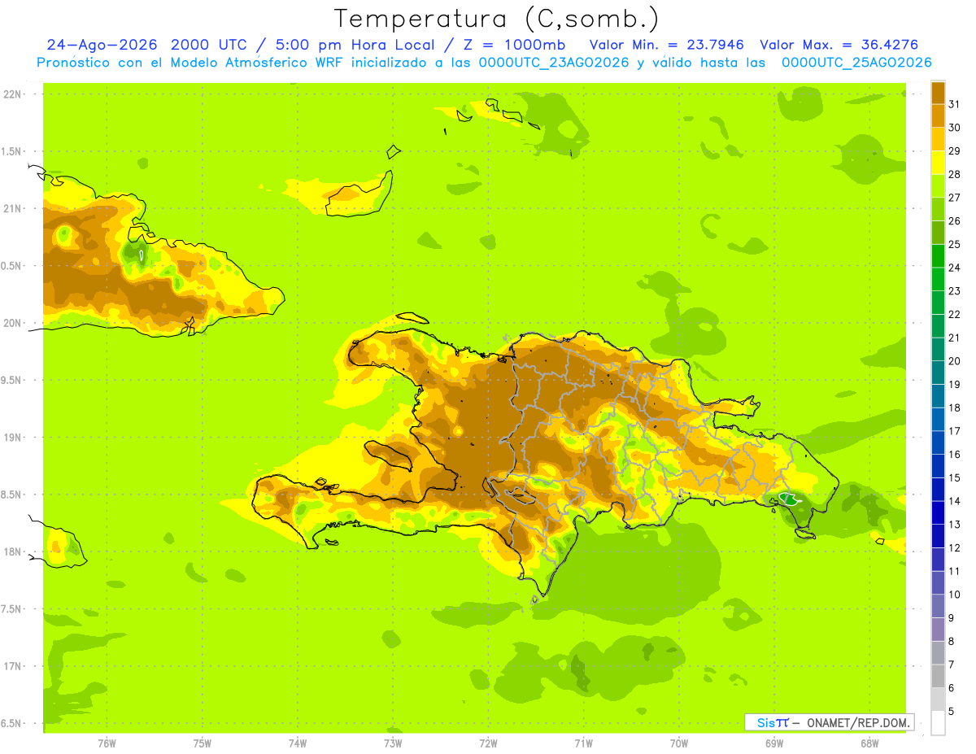
Task: Click legend value '12' on the color scale
Action: (954, 548)
